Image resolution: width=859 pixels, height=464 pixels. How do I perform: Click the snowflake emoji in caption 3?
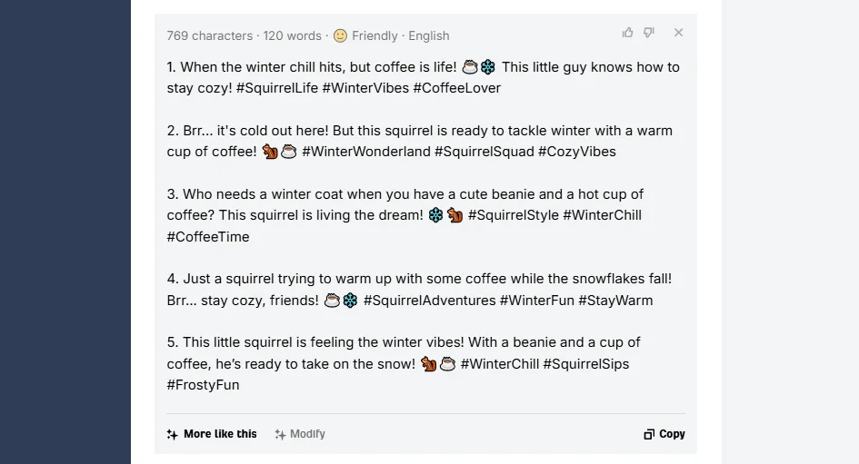click(435, 215)
